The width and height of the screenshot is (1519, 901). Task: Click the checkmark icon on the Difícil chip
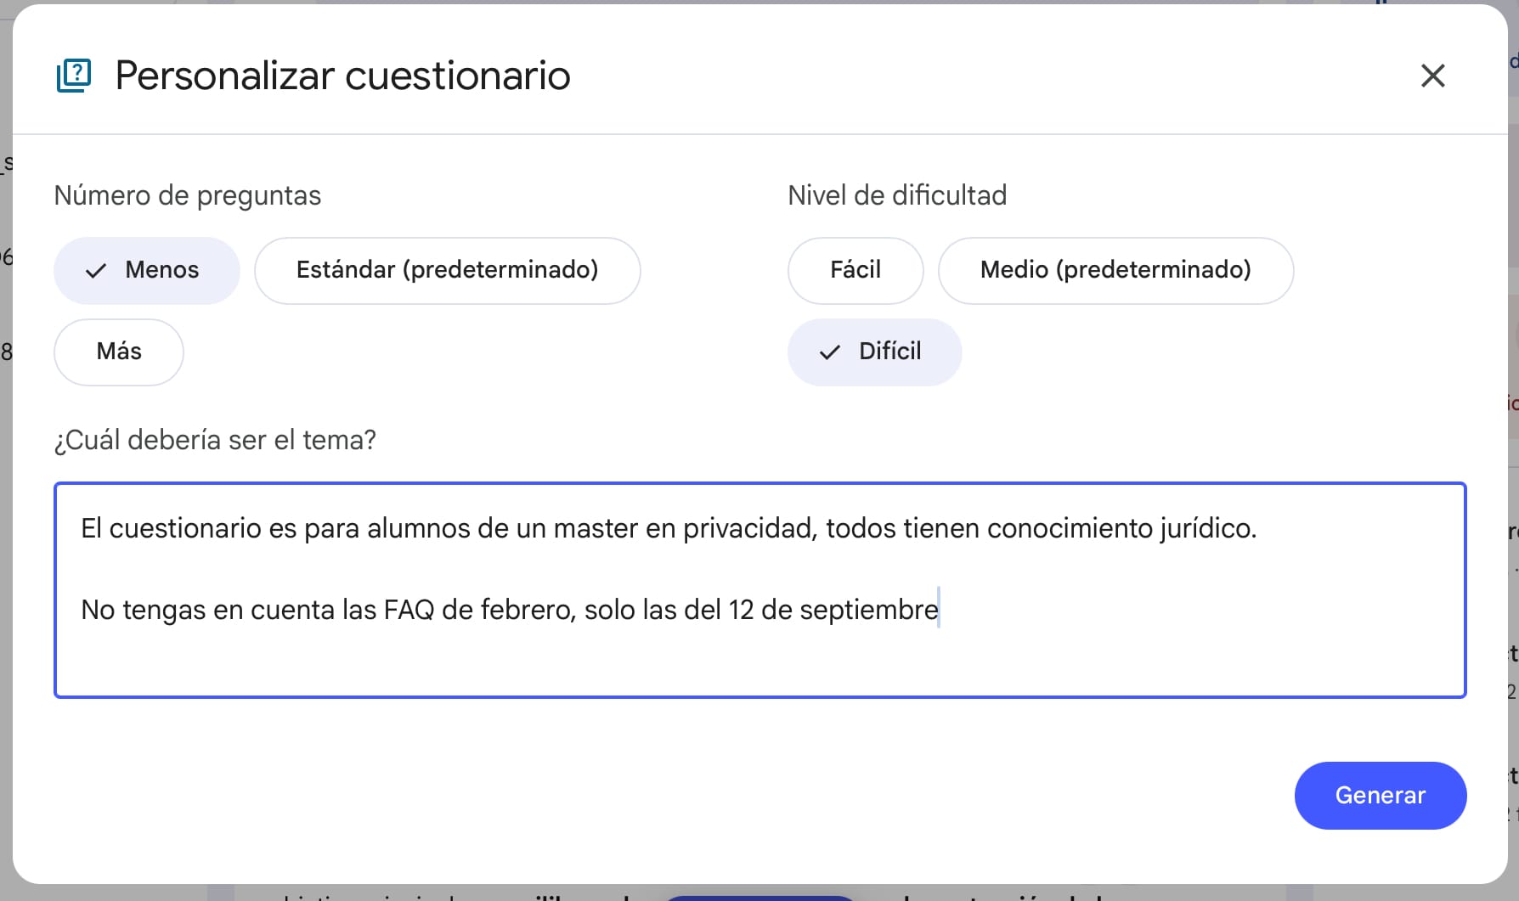click(829, 352)
